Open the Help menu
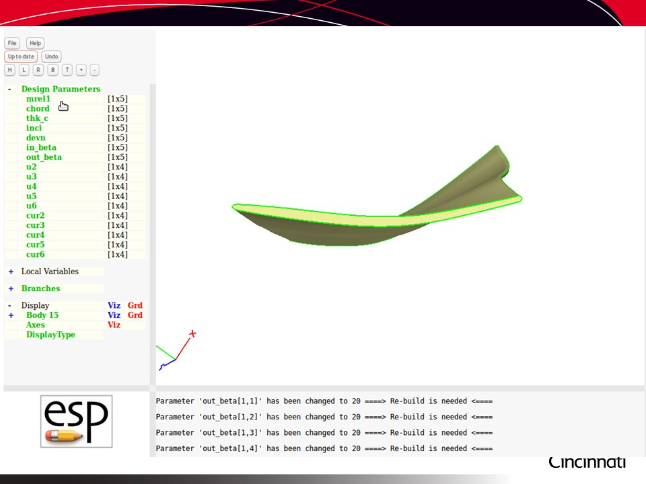This screenshot has height=484, width=646. point(35,43)
